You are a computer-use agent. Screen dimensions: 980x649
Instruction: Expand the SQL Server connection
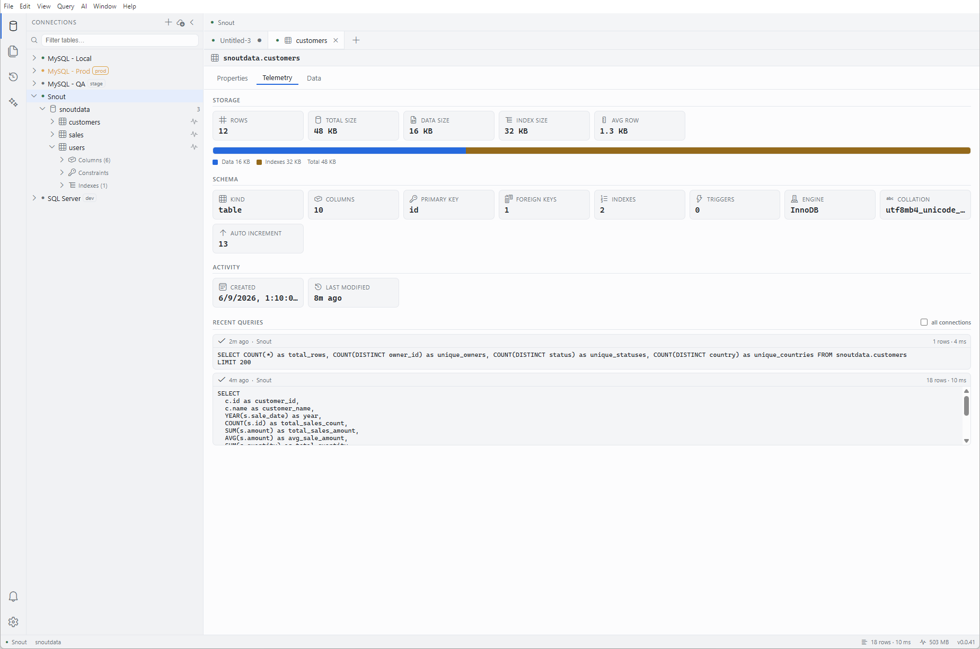34,198
